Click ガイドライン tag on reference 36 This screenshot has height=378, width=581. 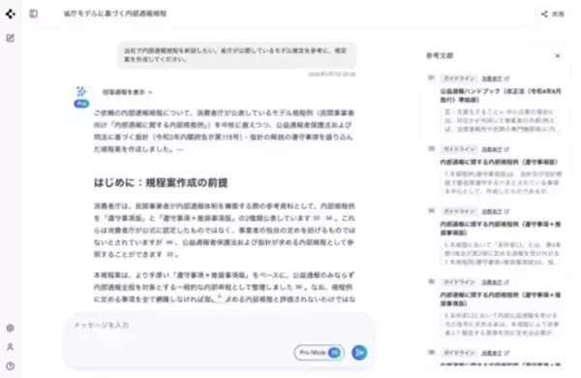[459, 353]
